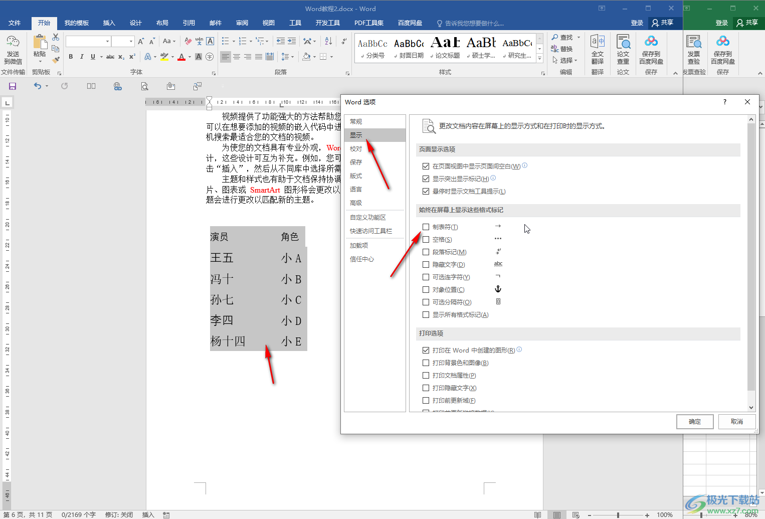Image resolution: width=765 pixels, height=519 pixels.
Task: Click the Print Preview magnifier icon
Action: tap(144, 86)
